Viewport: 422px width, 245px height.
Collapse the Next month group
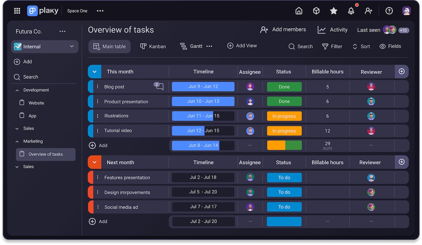coord(94,162)
